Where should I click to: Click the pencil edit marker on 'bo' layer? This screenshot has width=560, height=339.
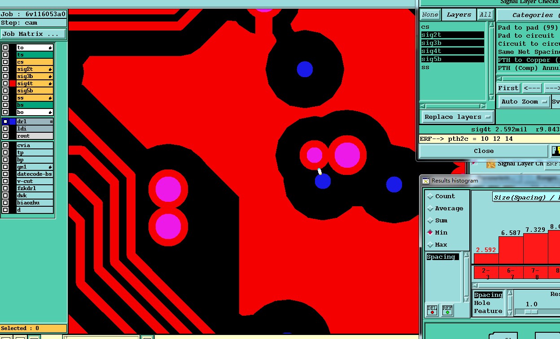coord(50,112)
